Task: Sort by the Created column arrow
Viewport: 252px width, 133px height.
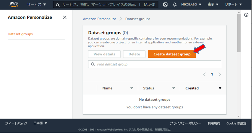Action: coord(220,88)
